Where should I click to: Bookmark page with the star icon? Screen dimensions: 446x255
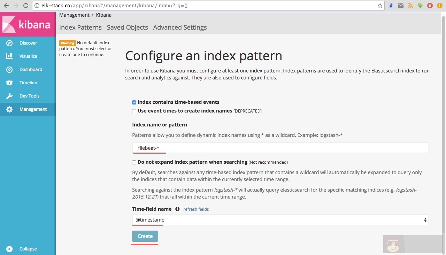pyautogui.click(x=380, y=6)
